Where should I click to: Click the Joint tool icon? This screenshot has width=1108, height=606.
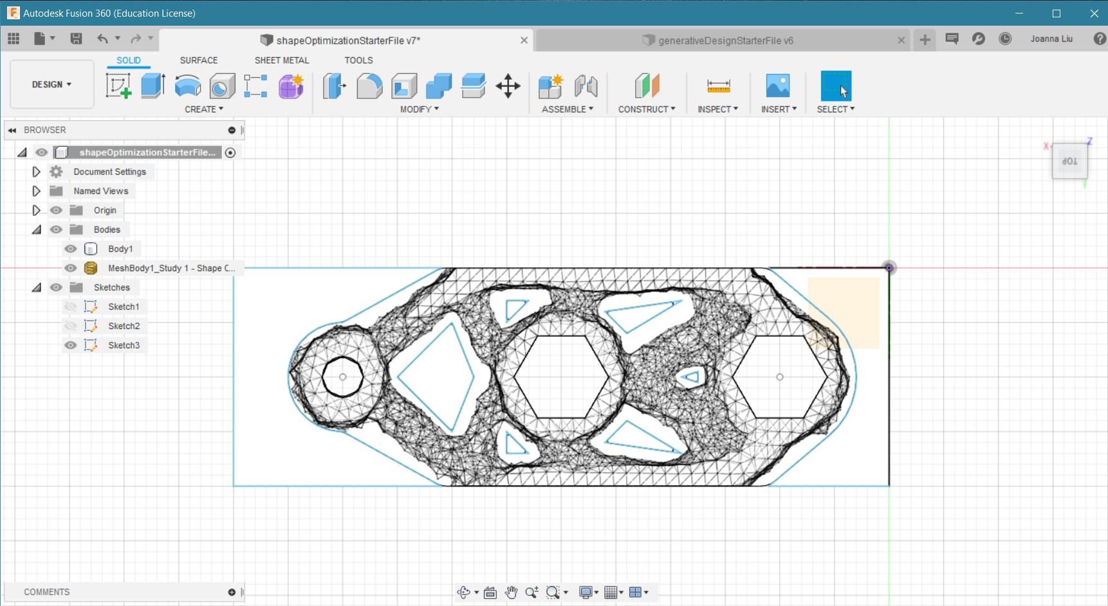[x=586, y=85]
